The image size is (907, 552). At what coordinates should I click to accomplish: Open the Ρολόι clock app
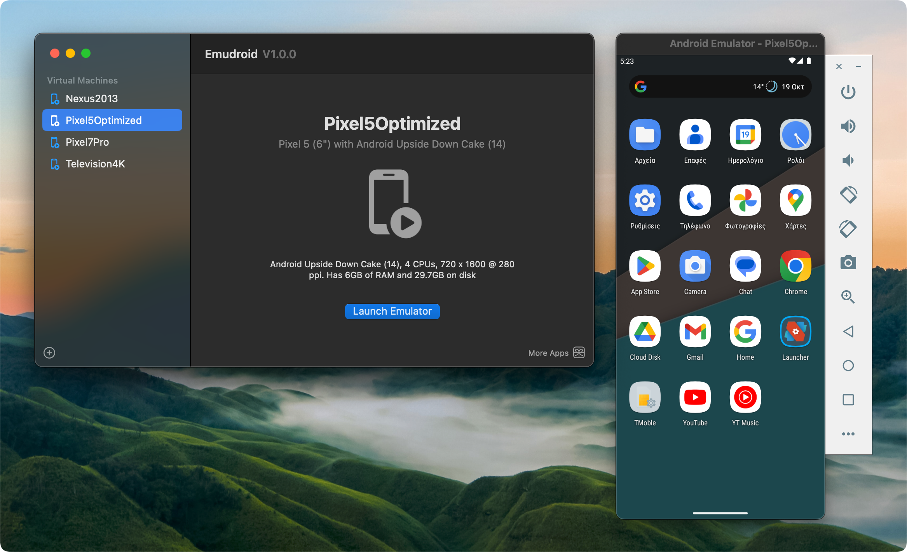(795, 141)
